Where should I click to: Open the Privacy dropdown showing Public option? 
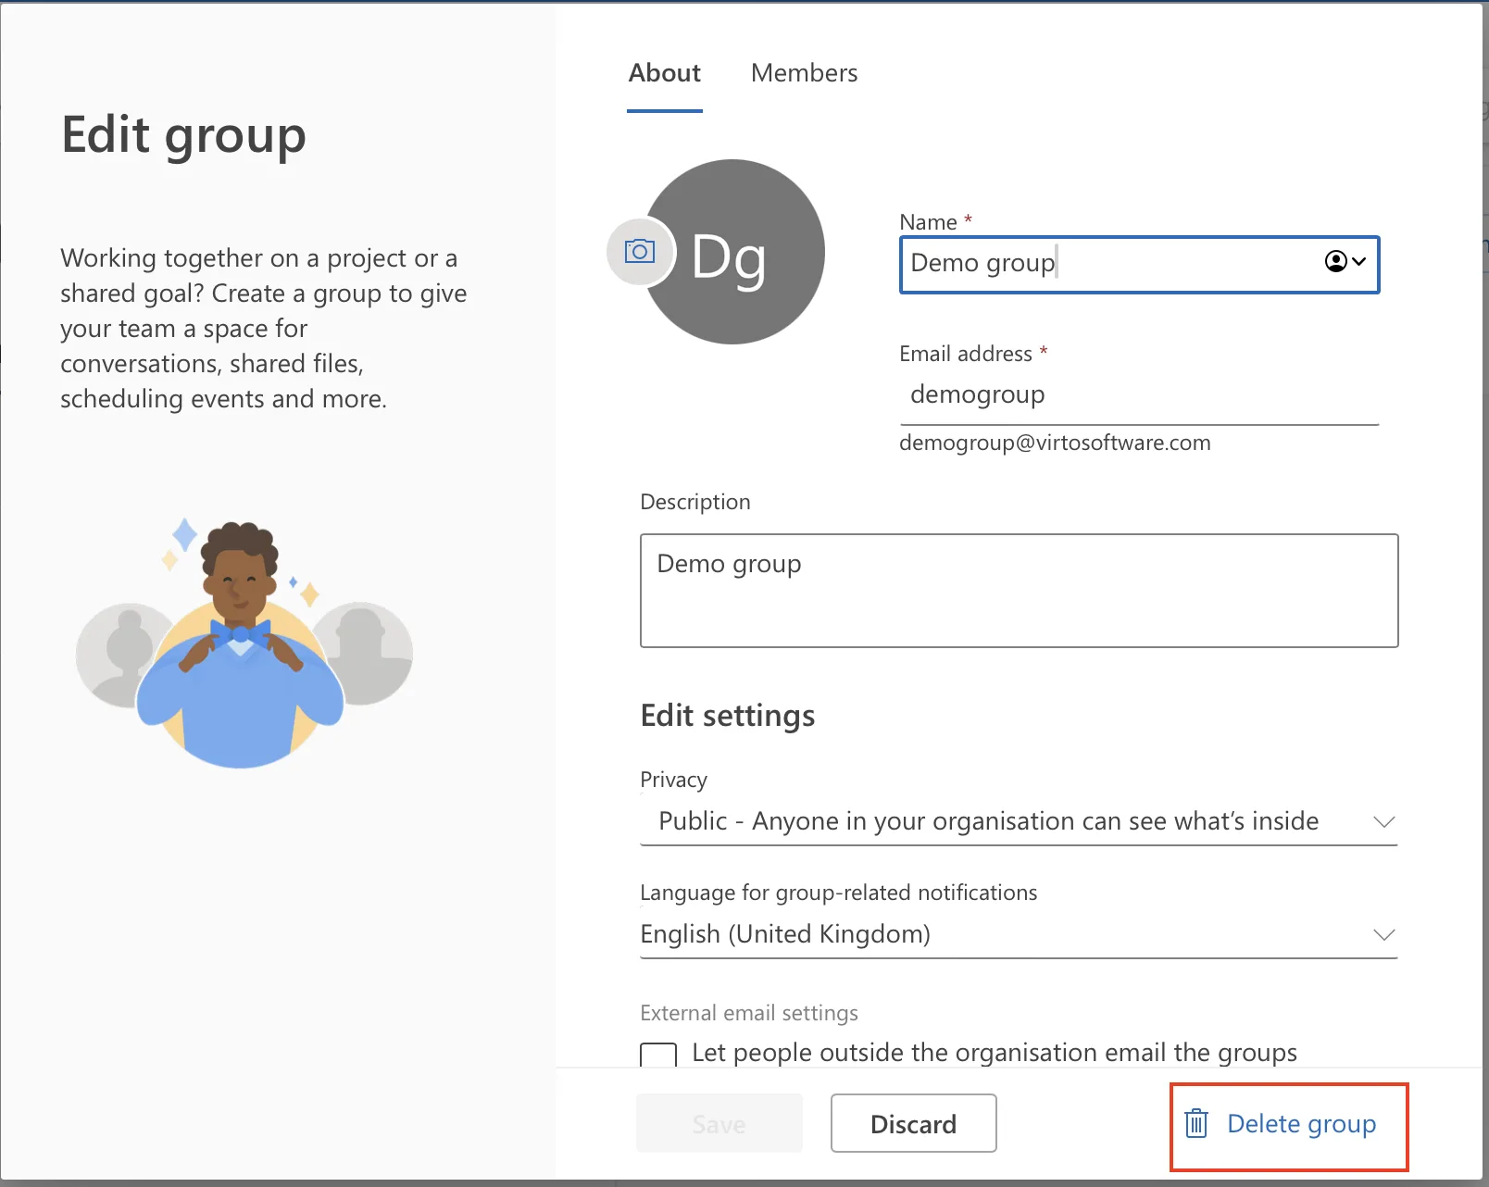click(x=1384, y=821)
